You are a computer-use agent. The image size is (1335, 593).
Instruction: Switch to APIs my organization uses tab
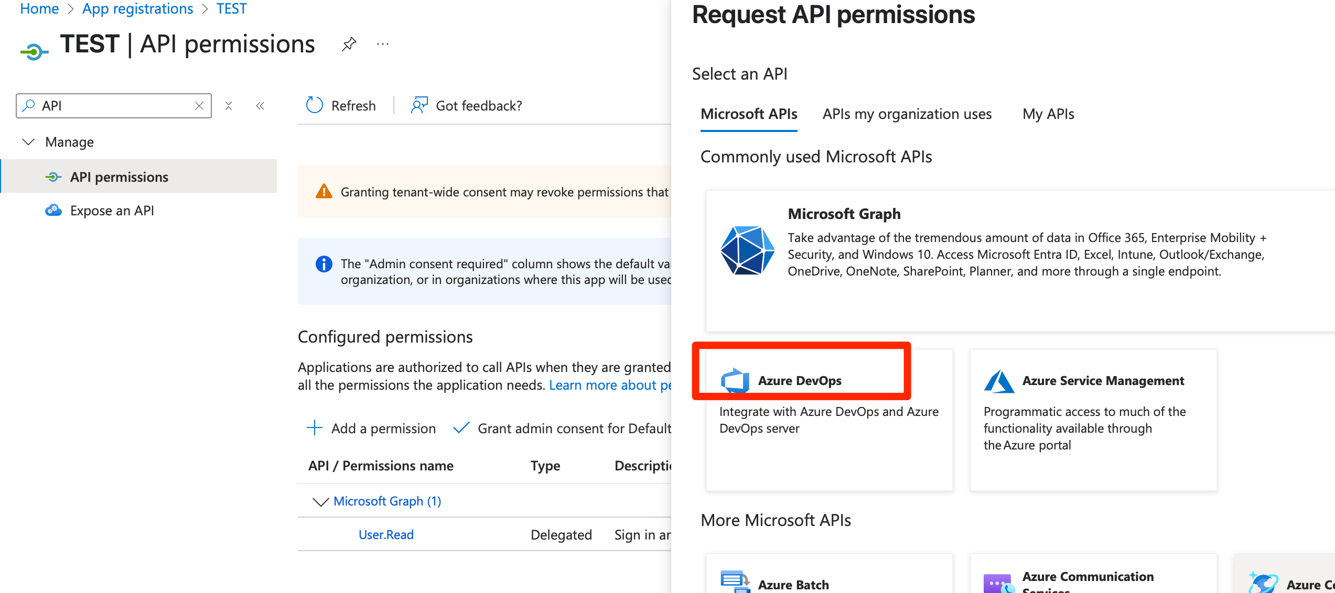(907, 114)
